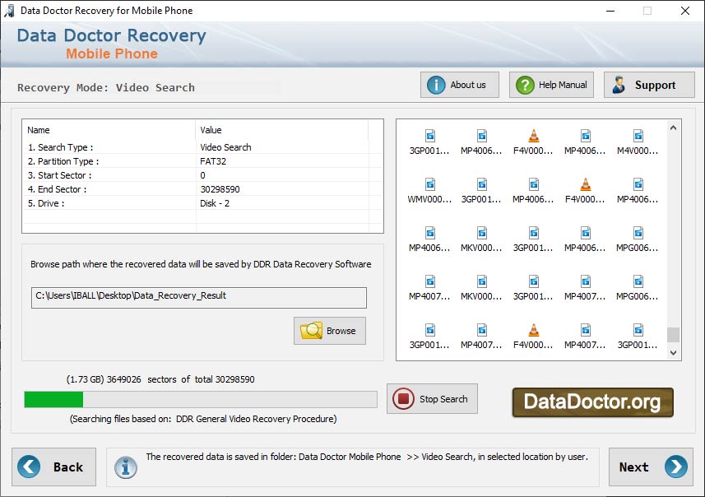This screenshot has width=705, height=497.
Task: Click inside the Data_Recovery_Result path field
Action: [x=200, y=298]
